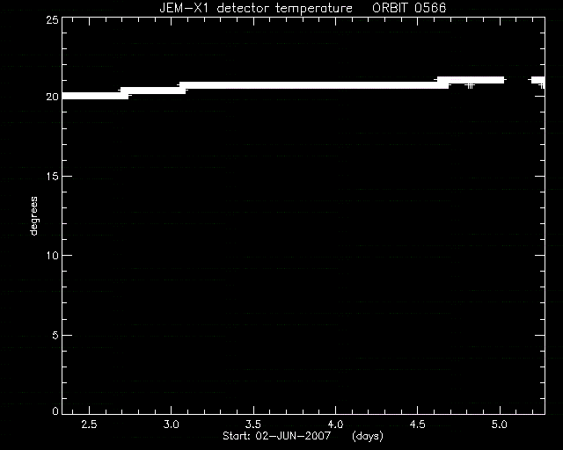The height and width of the screenshot is (450, 563).
Task: Click the cross markers below the curve near 4.8 days
Action: tap(470, 86)
